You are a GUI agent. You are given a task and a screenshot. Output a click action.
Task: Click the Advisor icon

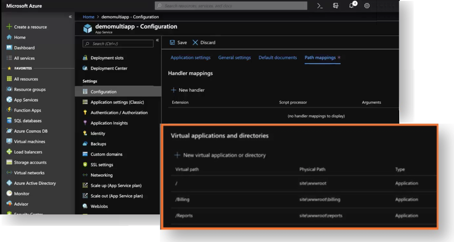tap(9, 203)
